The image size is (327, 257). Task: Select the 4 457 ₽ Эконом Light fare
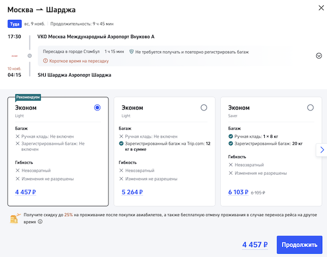(97, 108)
